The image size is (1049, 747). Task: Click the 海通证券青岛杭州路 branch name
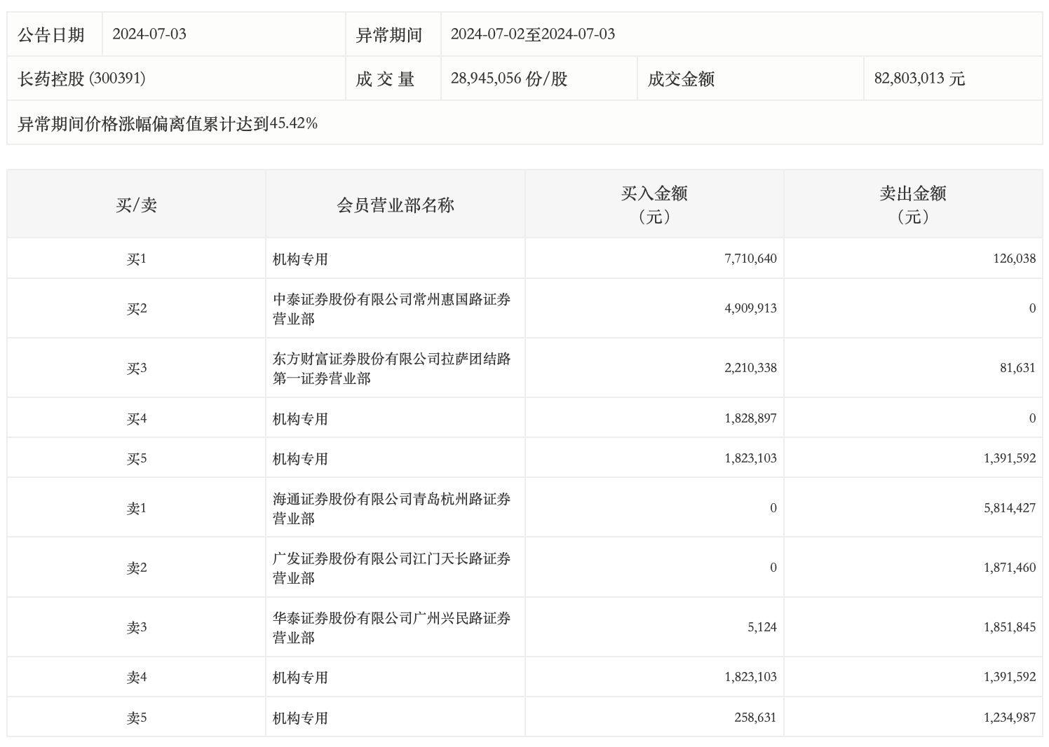(x=391, y=509)
